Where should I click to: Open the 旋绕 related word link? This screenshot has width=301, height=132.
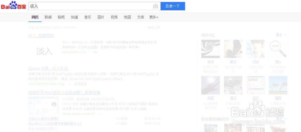(x=211, y=61)
